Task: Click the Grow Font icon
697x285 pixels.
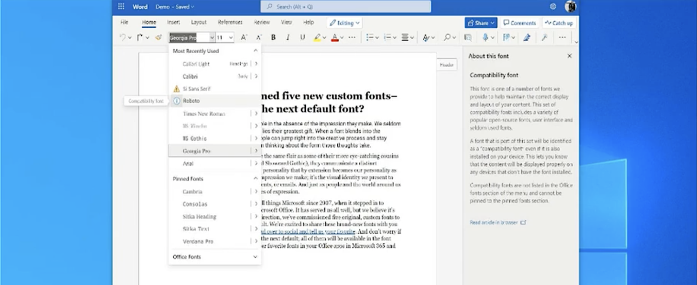Action: [244, 38]
